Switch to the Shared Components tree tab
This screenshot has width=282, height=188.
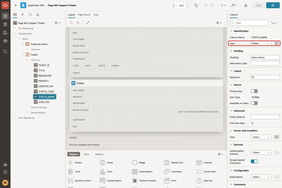pos(37,15)
